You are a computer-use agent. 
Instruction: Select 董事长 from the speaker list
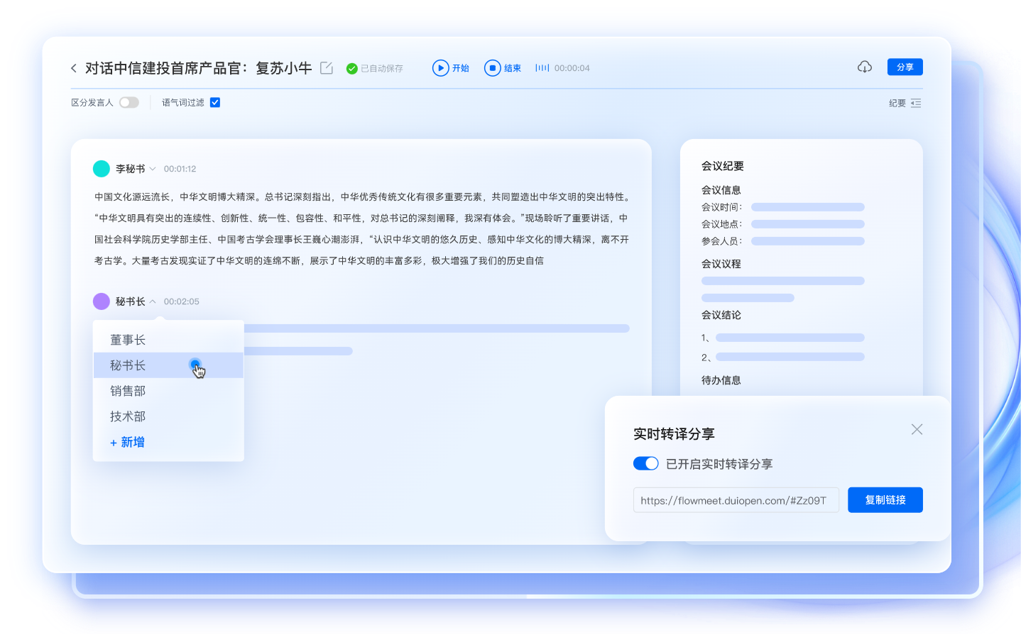coord(168,340)
